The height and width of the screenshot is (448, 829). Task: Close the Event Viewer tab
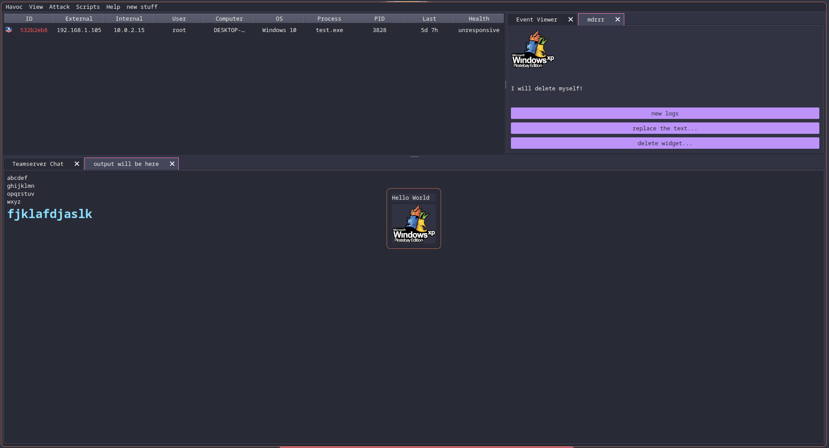click(x=570, y=19)
